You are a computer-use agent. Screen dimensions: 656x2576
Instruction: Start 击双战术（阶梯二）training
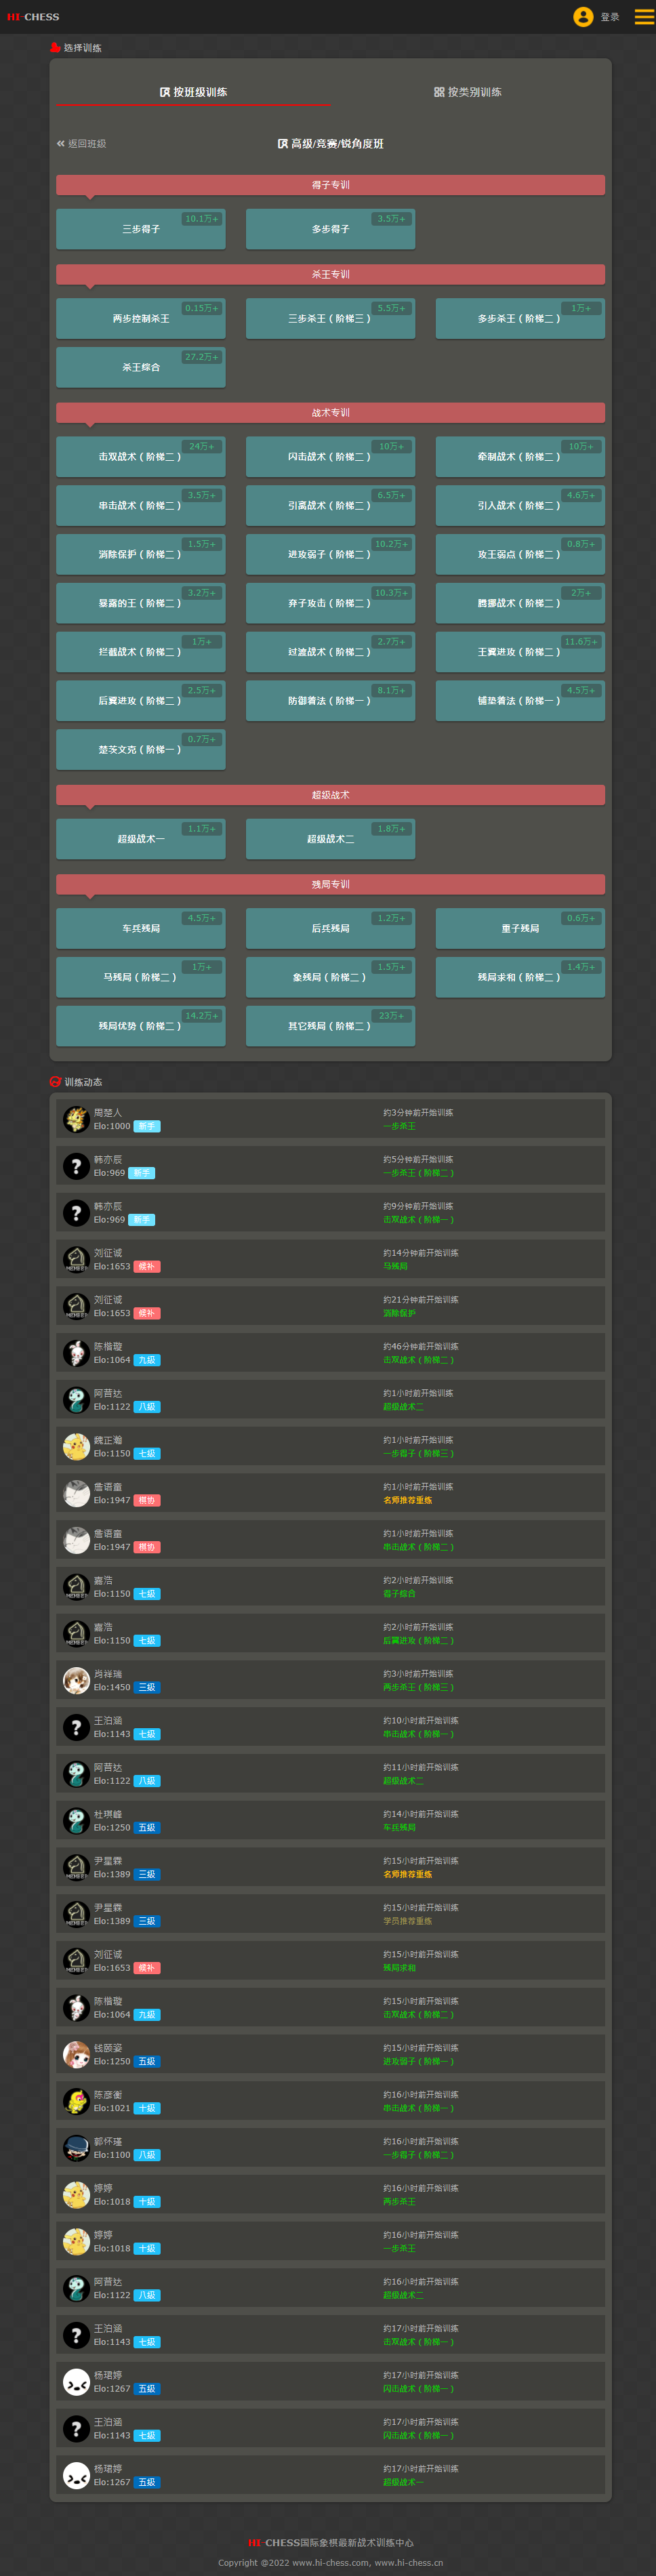coord(141,457)
